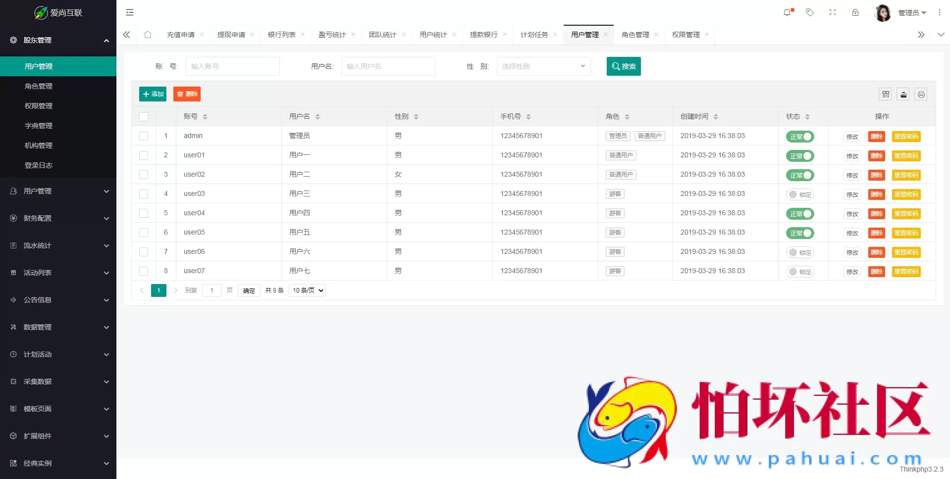The width and height of the screenshot is (950, 479).
Task: Click the fullscreen icon in the top bar
Action: coord(833,12)
